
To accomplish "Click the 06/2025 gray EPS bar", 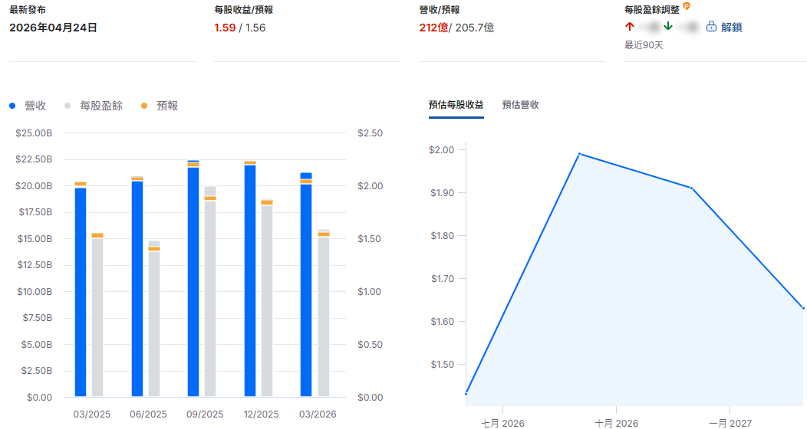I will coord(154,319).
